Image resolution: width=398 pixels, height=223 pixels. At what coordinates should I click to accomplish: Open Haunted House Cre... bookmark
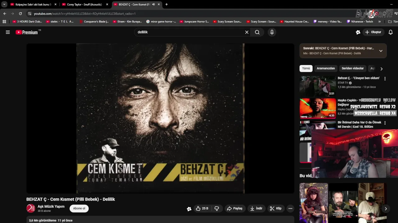coord(294,22)
